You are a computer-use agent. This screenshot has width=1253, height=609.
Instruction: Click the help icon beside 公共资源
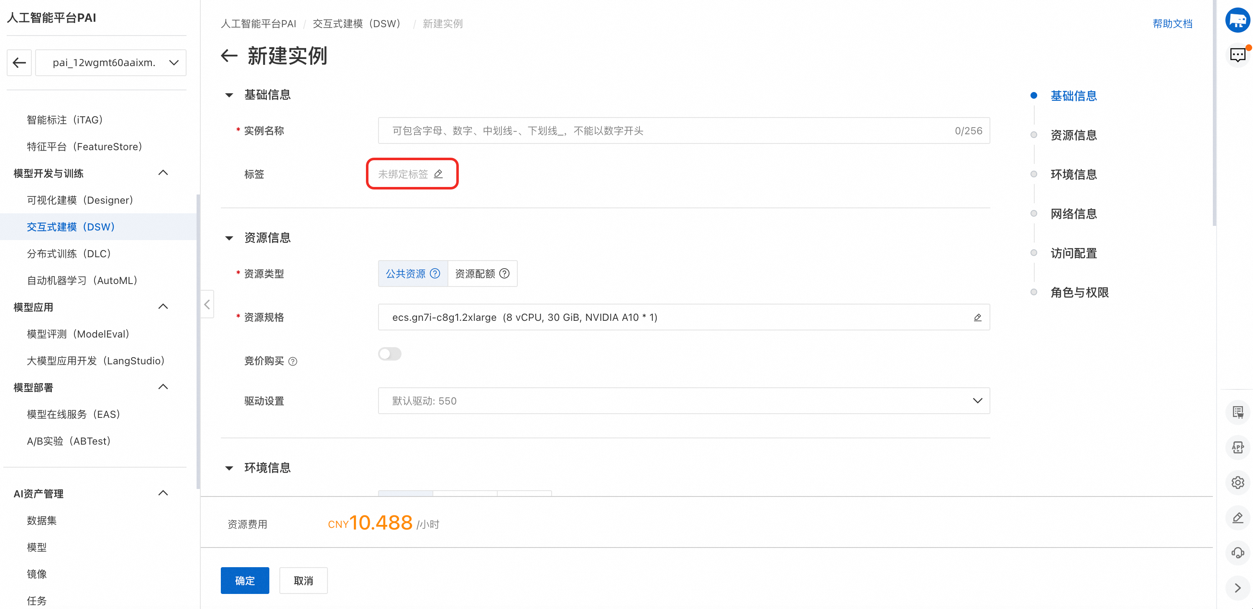click(x=435, y=274)
